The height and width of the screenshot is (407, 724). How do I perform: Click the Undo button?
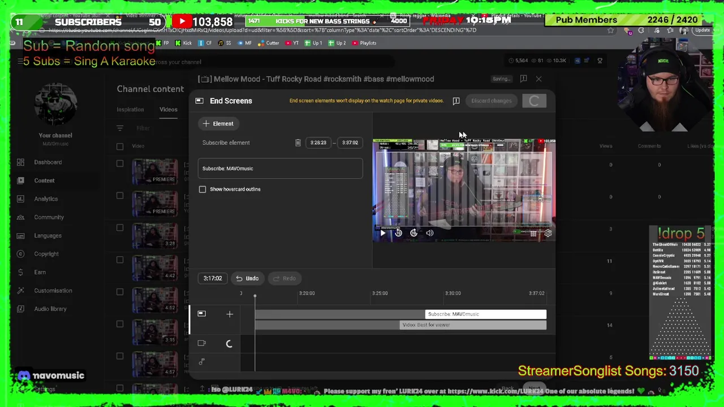pos(247,278)
